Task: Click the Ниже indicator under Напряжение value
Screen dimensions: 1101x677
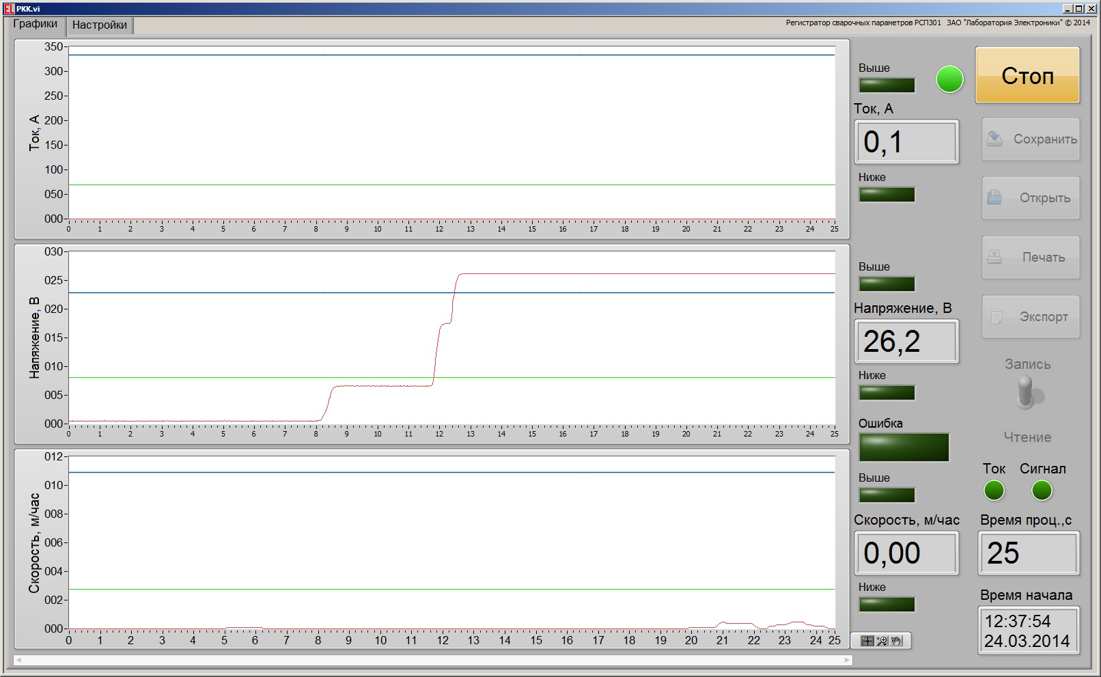Action: [x=887, y=393]
